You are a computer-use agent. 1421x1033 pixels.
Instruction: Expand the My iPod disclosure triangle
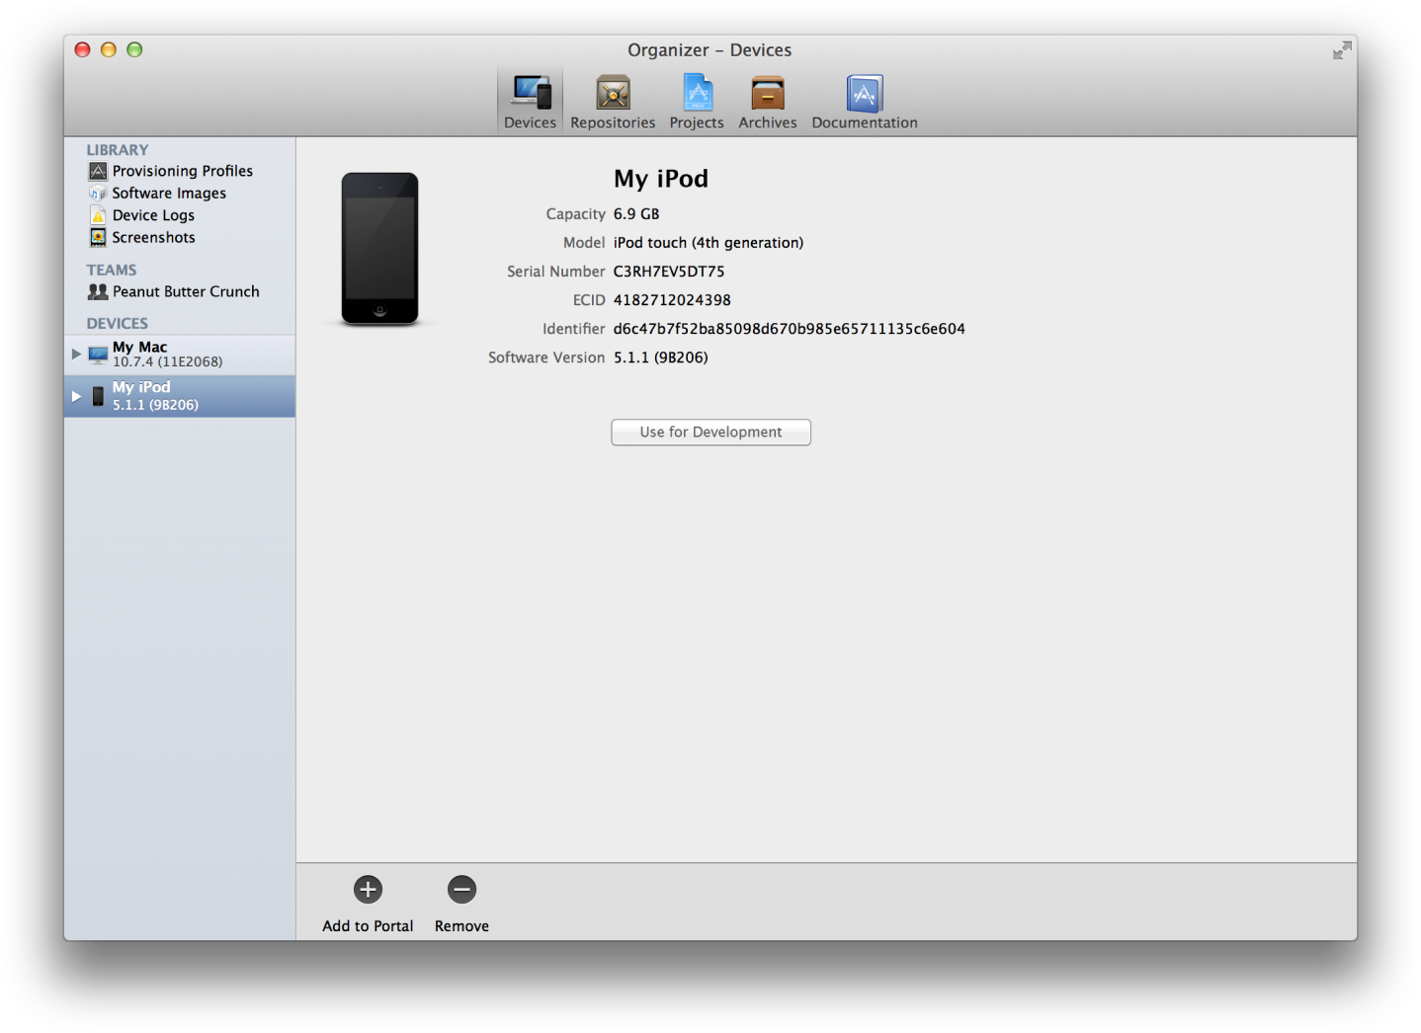[x=76, y=396]
